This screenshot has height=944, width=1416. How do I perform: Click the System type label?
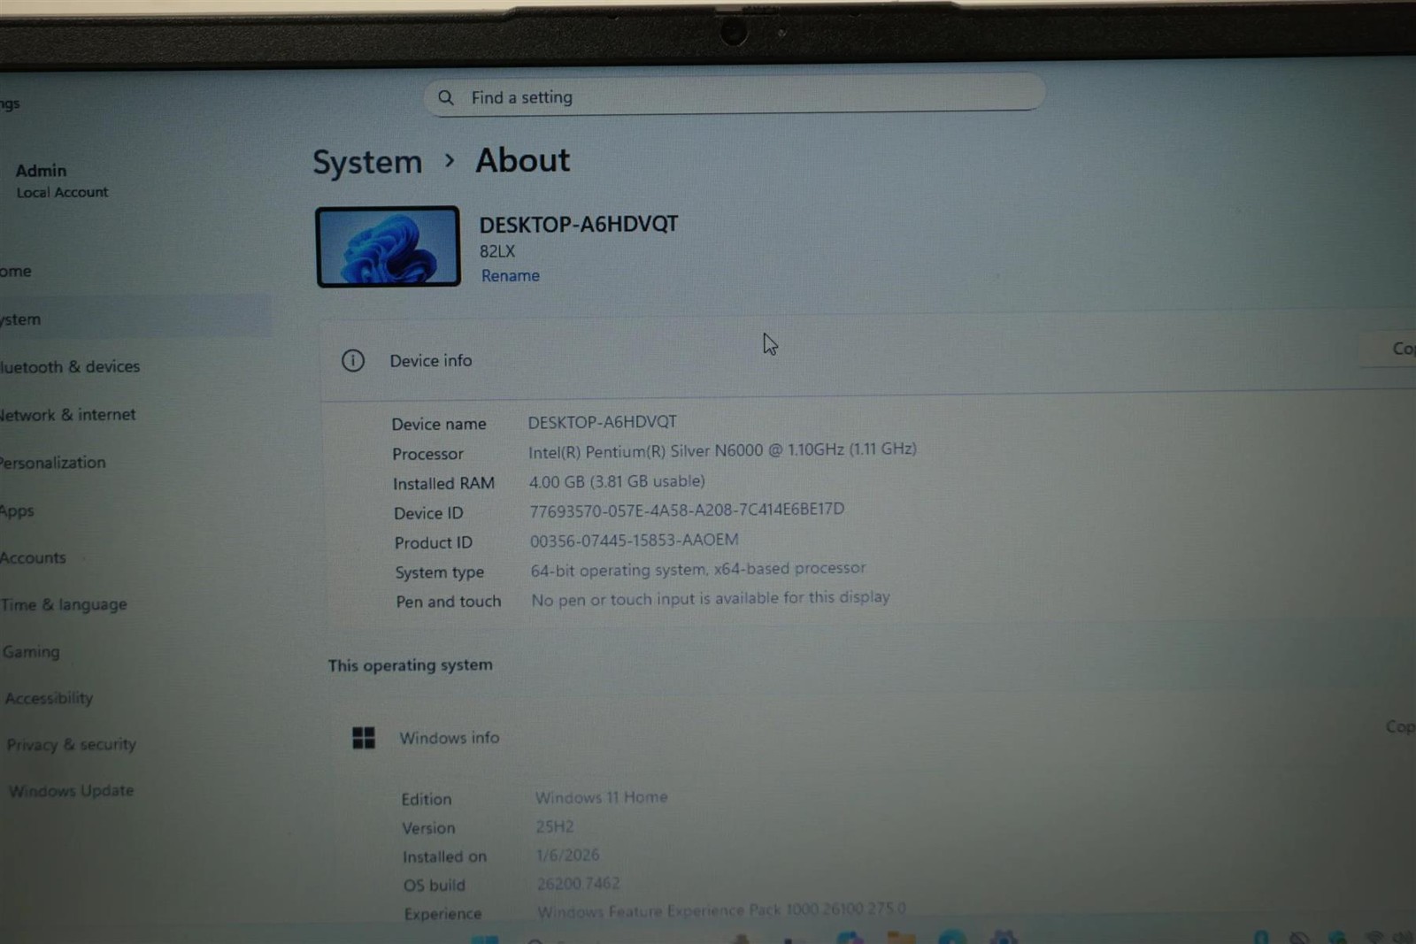pyautogui.click(x=440, y=572)
